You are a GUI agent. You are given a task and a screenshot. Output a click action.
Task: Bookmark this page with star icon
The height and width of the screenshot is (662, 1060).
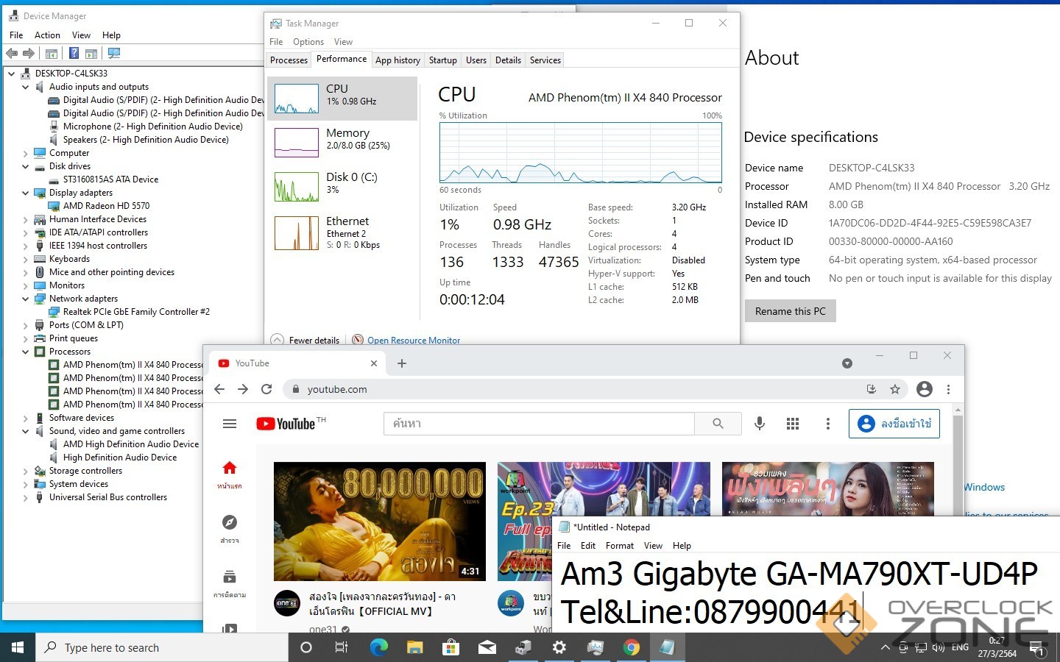[895, 389]
